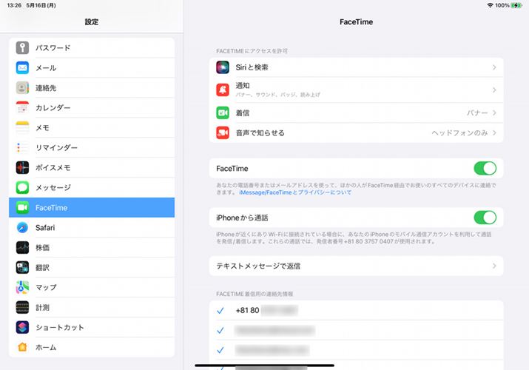529x370 pixels.
Task: Uncheck the +81 80 phone number
Action: 220,310
